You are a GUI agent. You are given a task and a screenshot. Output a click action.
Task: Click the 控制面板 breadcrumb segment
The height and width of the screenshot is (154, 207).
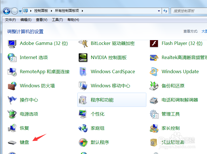[x=41, y=11]
